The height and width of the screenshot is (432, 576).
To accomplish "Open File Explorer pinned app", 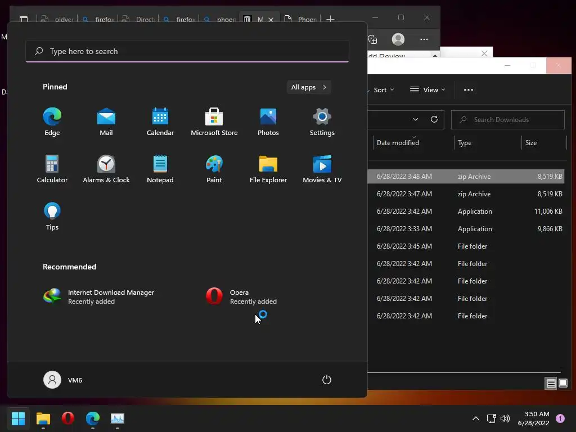I will [268, 169].
